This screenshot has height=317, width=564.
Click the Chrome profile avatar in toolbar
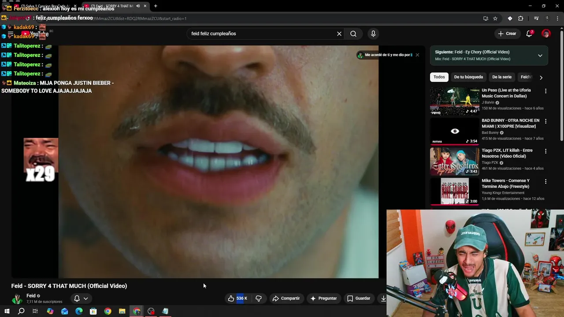tap(547, 18)
